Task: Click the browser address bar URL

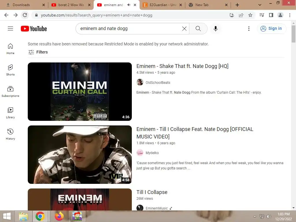Action: [97, 15]
